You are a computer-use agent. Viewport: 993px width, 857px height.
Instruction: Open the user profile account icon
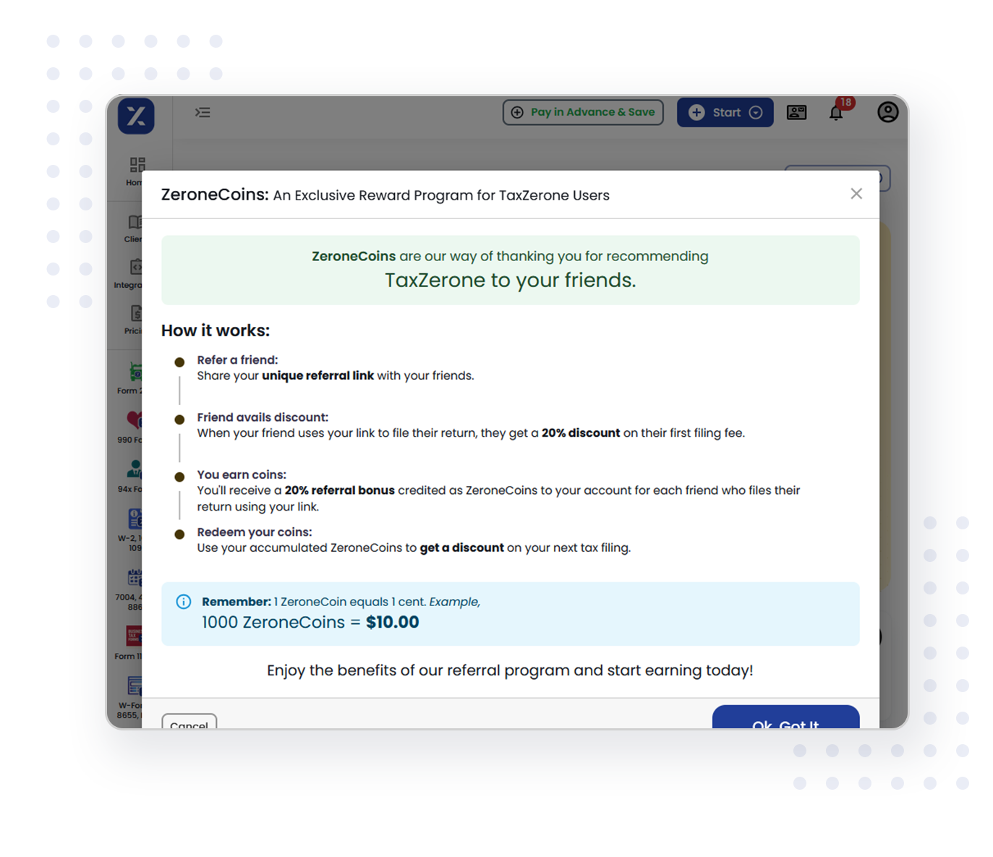click(887, 112)
